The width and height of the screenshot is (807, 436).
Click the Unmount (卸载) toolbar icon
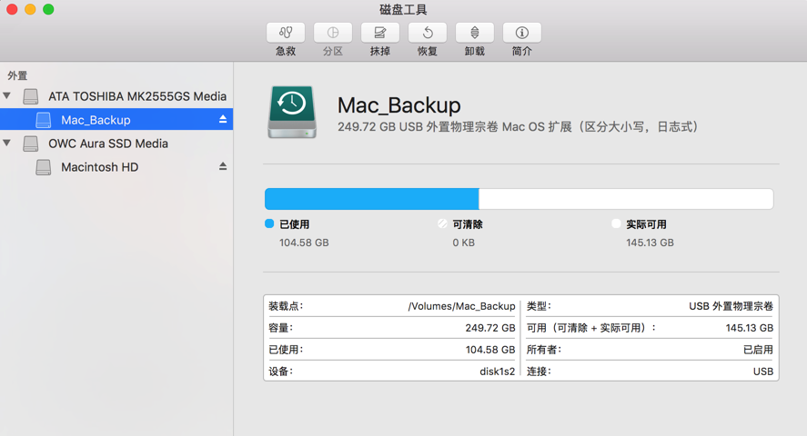click(475, 33)
